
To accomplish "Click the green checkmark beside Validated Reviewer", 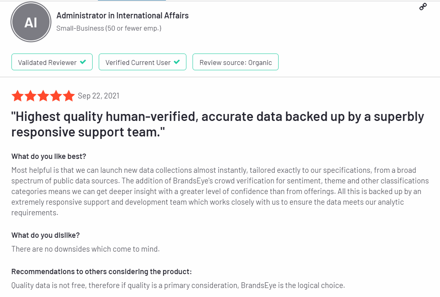I will [83, 62].
